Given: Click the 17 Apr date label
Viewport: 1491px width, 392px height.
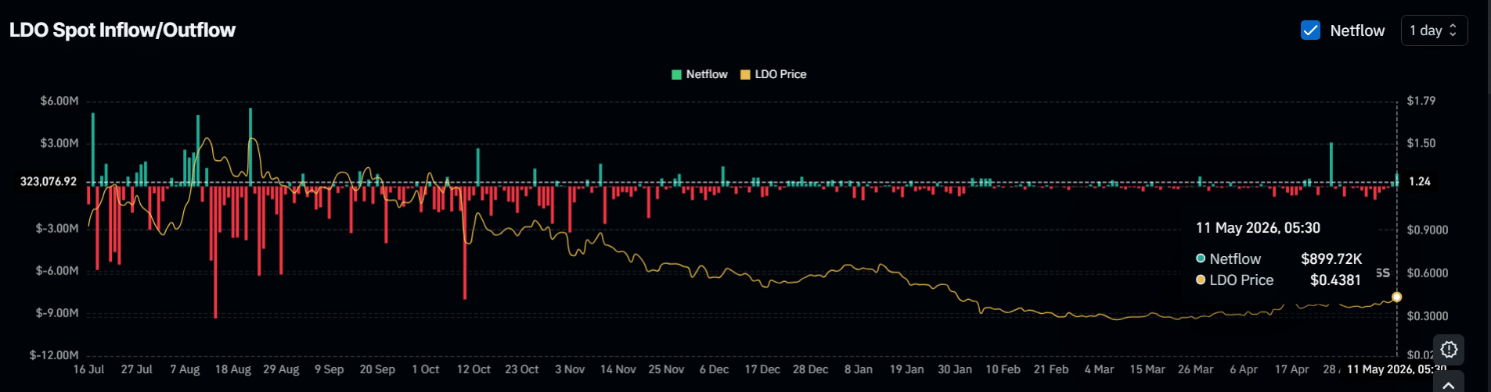Looking at the screenshot, I should pyautogui.click(x=1291, y=369).
